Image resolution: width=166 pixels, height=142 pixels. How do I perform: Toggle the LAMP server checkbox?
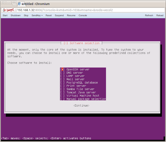coord(63,76)
